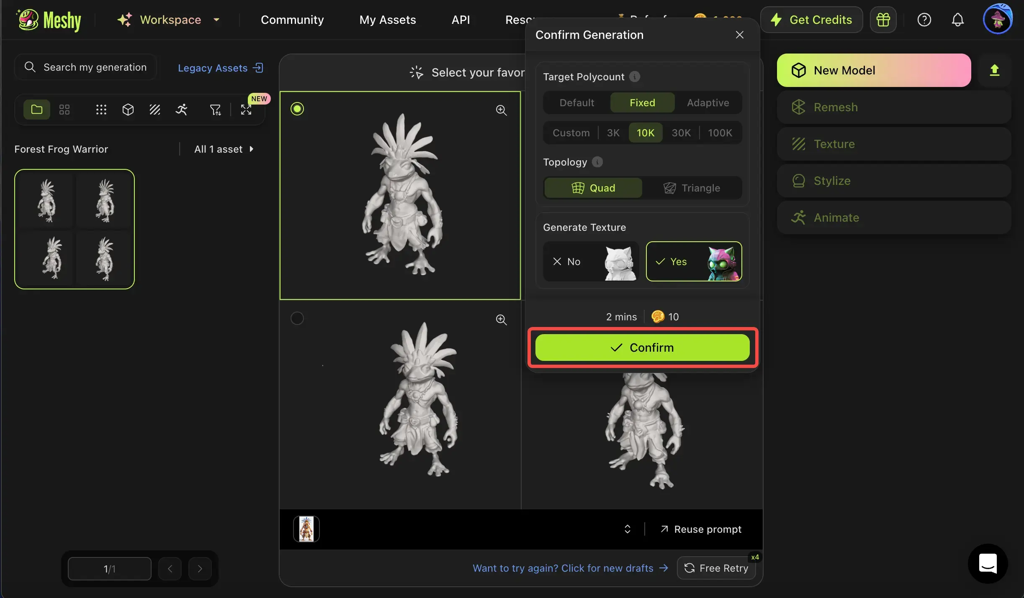1024x598 pixels.
Task: Expand the prompt with up-down chevron
Action: (627, 529)
